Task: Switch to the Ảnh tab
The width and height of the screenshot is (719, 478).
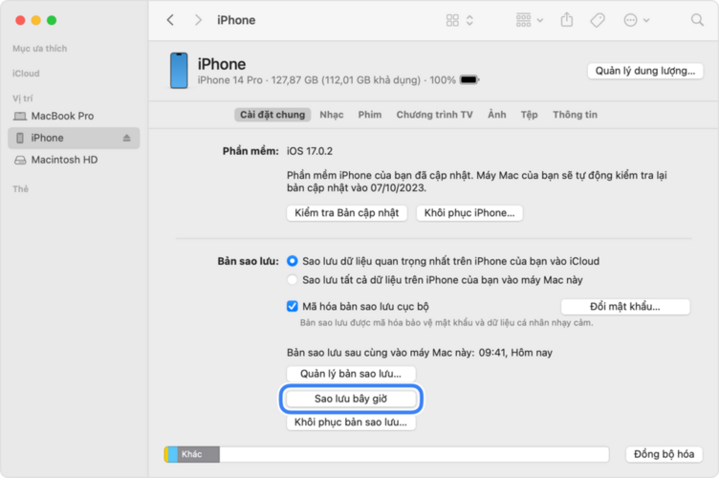Action: [496, 115]
